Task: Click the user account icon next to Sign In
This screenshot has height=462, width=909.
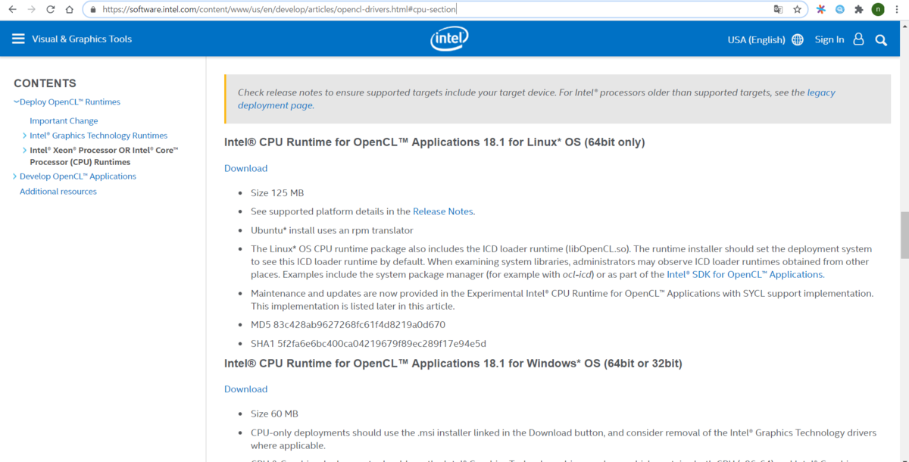Action: click(x=858, y=39)
